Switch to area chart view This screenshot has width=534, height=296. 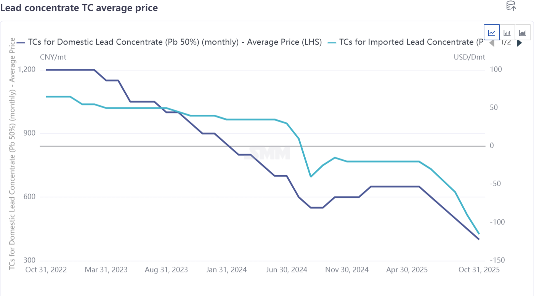[x=522, y=33]
